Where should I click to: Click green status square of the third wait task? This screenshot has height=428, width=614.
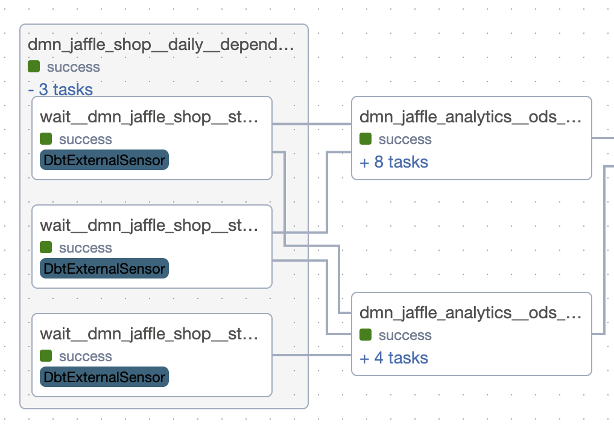tap(46, 356)
